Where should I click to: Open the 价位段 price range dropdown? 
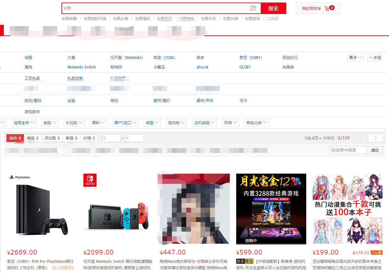tap(74, 123)
